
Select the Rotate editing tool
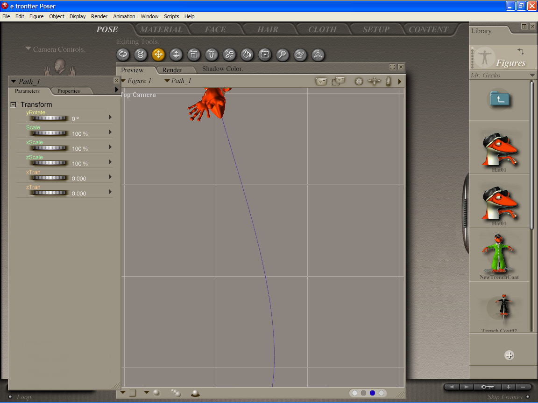click(123, 55)
